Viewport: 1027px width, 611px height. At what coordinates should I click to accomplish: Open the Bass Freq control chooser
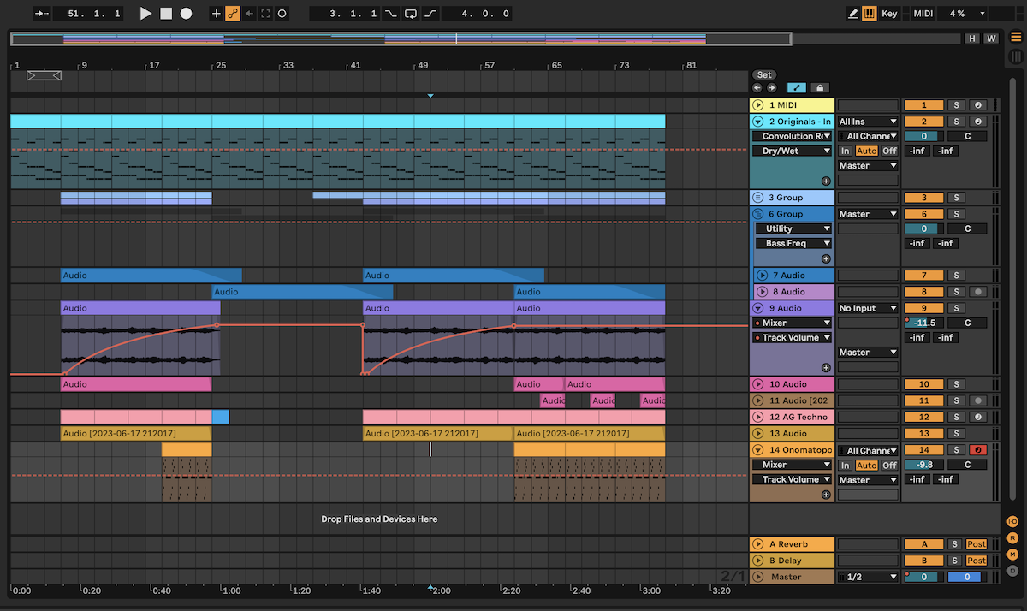[x=793, y=243]
